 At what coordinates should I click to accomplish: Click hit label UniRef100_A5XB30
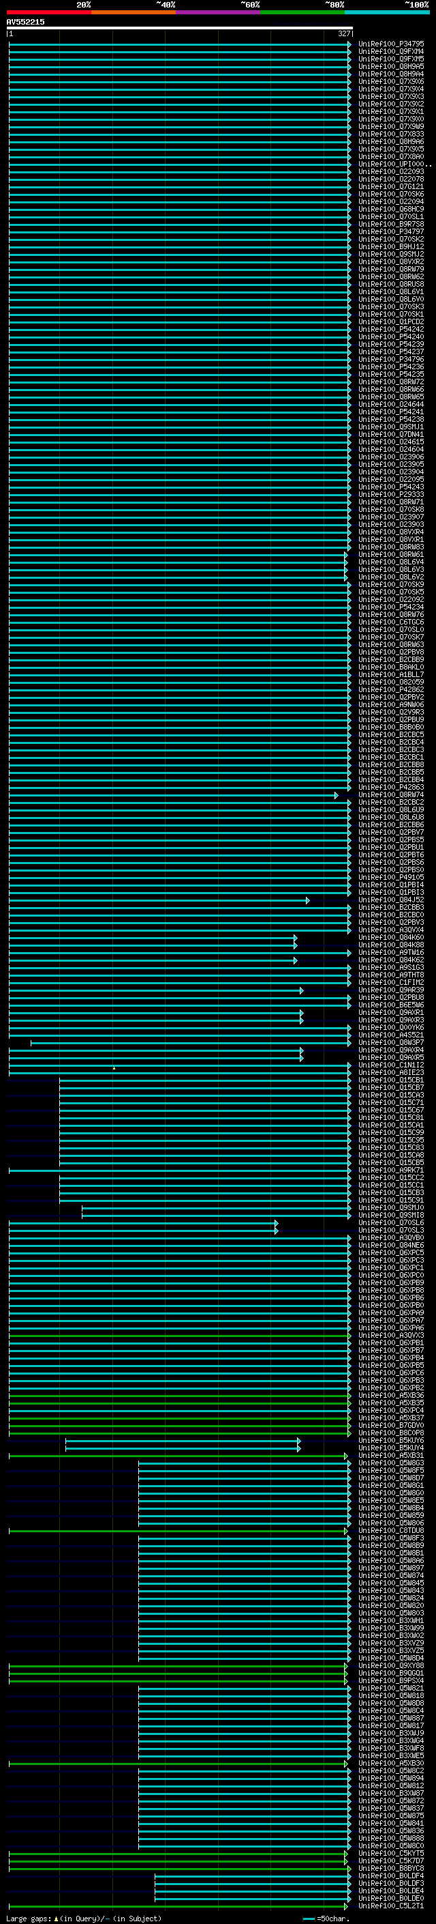pyautogui.click(x=390, y=1764)
